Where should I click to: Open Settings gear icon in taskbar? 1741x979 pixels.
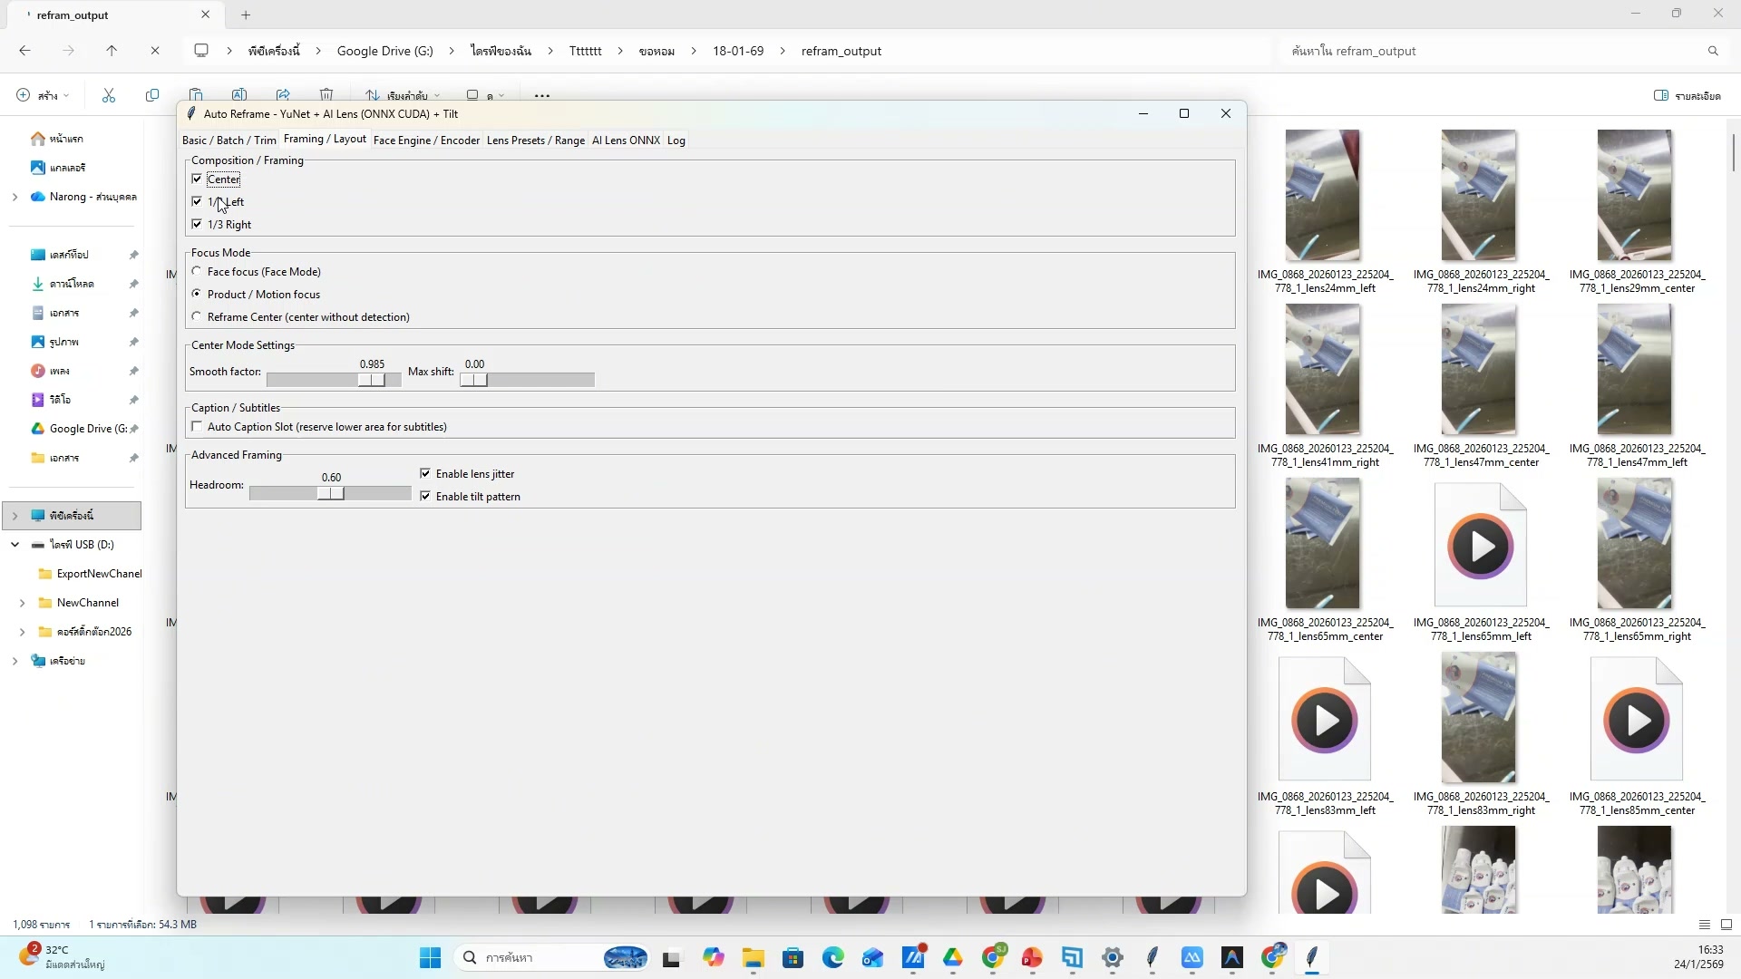pyautogui.click(x=1113, y=957)
